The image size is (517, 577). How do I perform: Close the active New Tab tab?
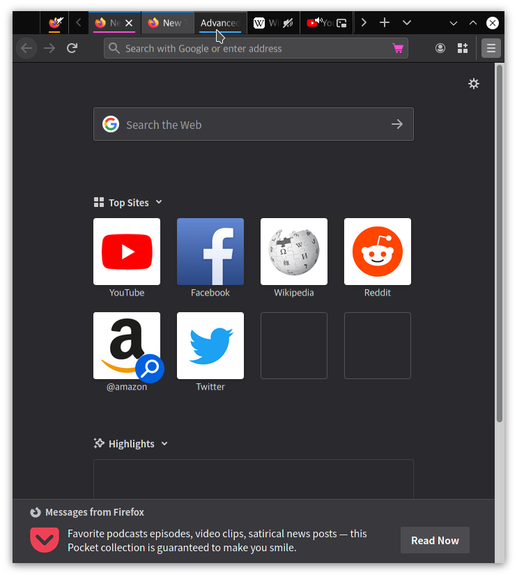click(129, 23)
